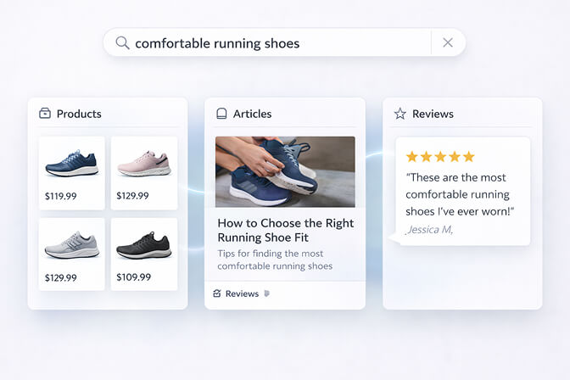This screenshot has width=570, height=380.
Task: Open 'How to Choose the Right Running Shoe Fit'
Action: click(285, 230)
